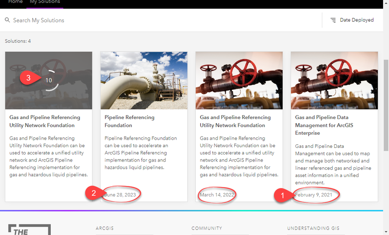Open the Gas and Pipeline Data Management thumbnail
This screenshot has height=235, width=389.
tap(334, 81)
